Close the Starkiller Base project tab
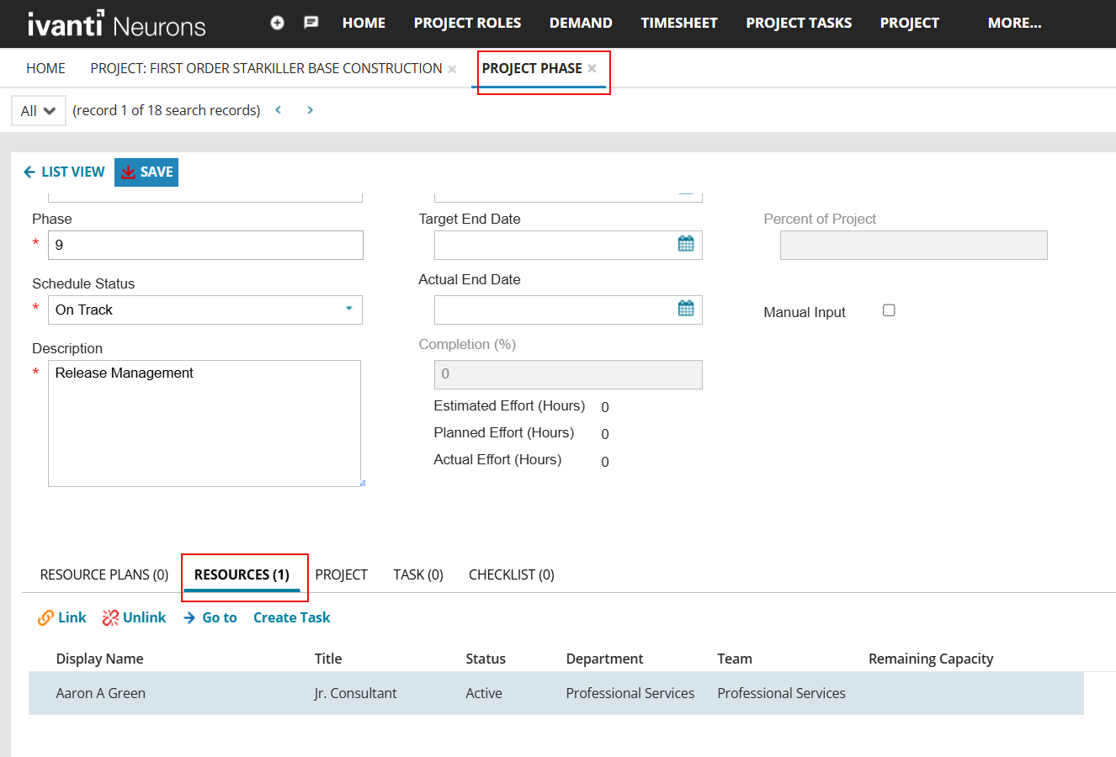The height and width of the screenshot is (757, 1116). 453,69
